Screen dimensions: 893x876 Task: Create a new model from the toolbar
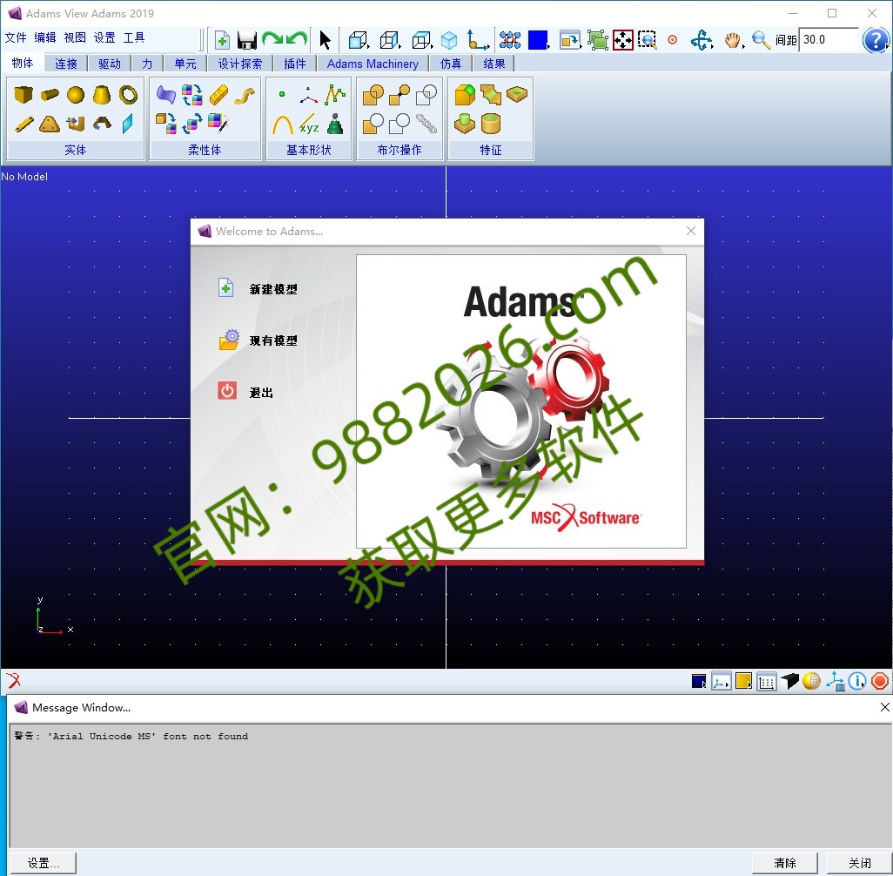222,40
